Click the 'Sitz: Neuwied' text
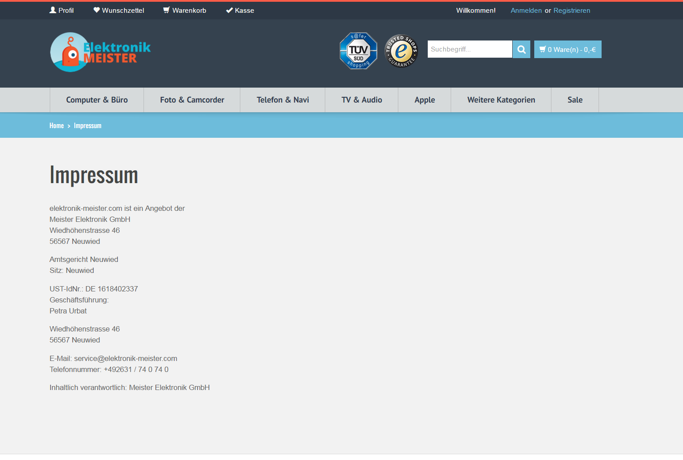Viewport: 683px width, 460px height. click(72, 270)
